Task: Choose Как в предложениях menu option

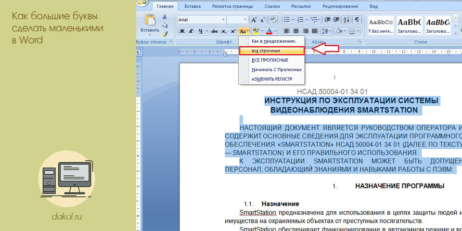Action: pyautogui.click(x=271, y=41)
